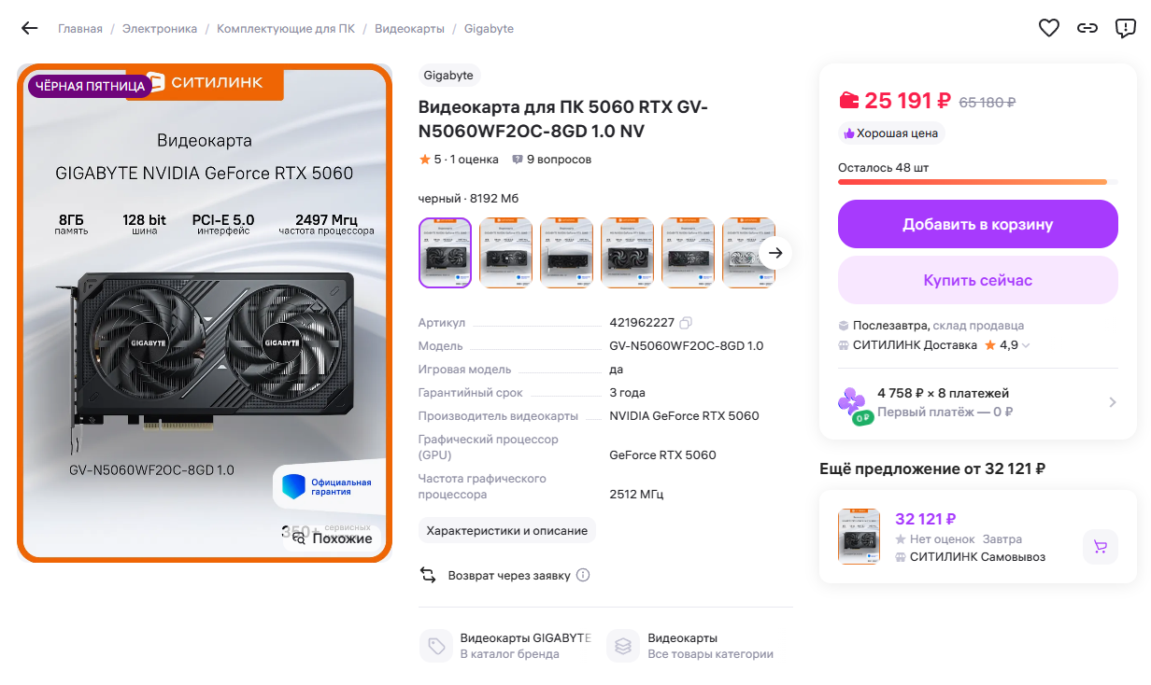Add the 32 121 ₽ offer to cart
This screenshot has width=1151, height=685.
point(1100,547)
